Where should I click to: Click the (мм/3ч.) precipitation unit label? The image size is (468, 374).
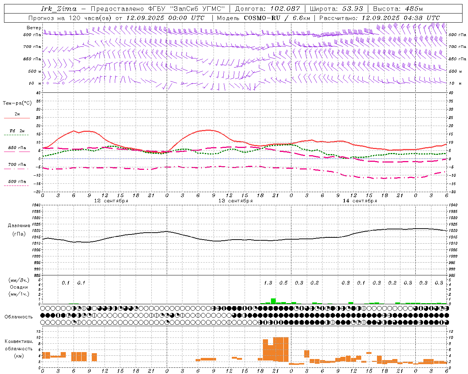point(19,280)
